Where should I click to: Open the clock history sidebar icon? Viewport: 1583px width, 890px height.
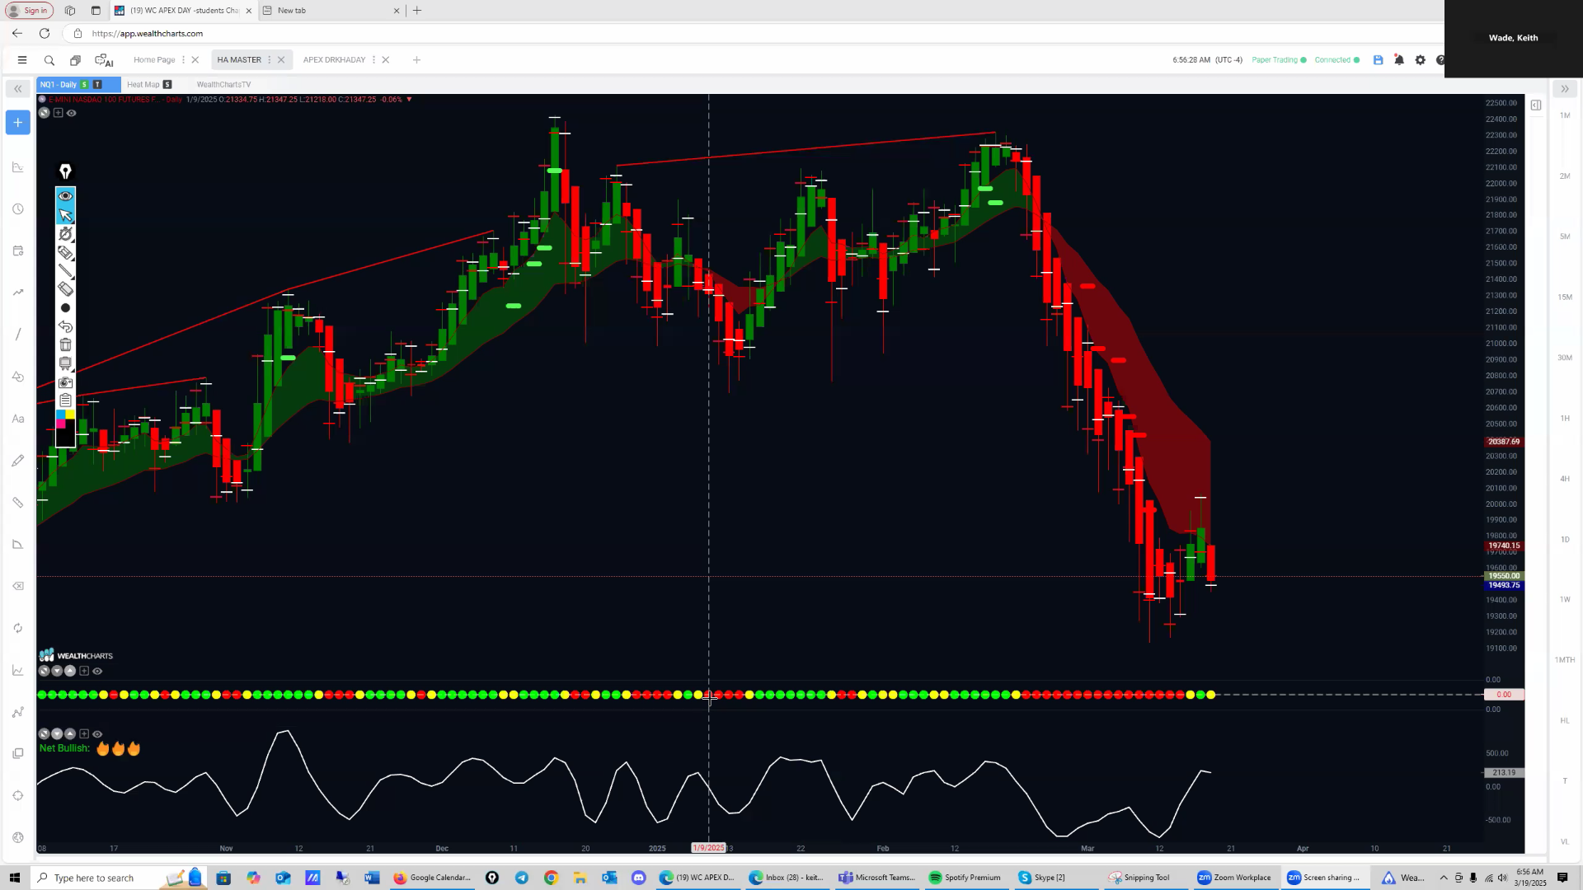pos(18,209)
